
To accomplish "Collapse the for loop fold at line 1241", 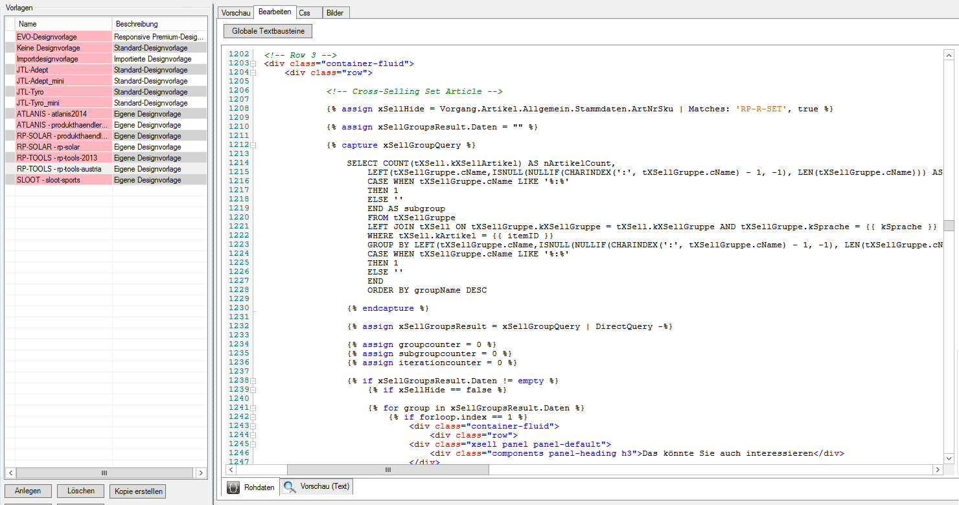I will [x=253, y=408].
